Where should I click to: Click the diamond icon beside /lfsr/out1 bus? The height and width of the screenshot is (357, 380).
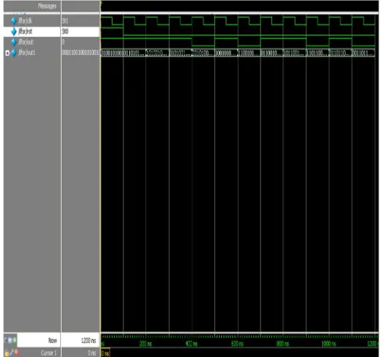[13, 52]
